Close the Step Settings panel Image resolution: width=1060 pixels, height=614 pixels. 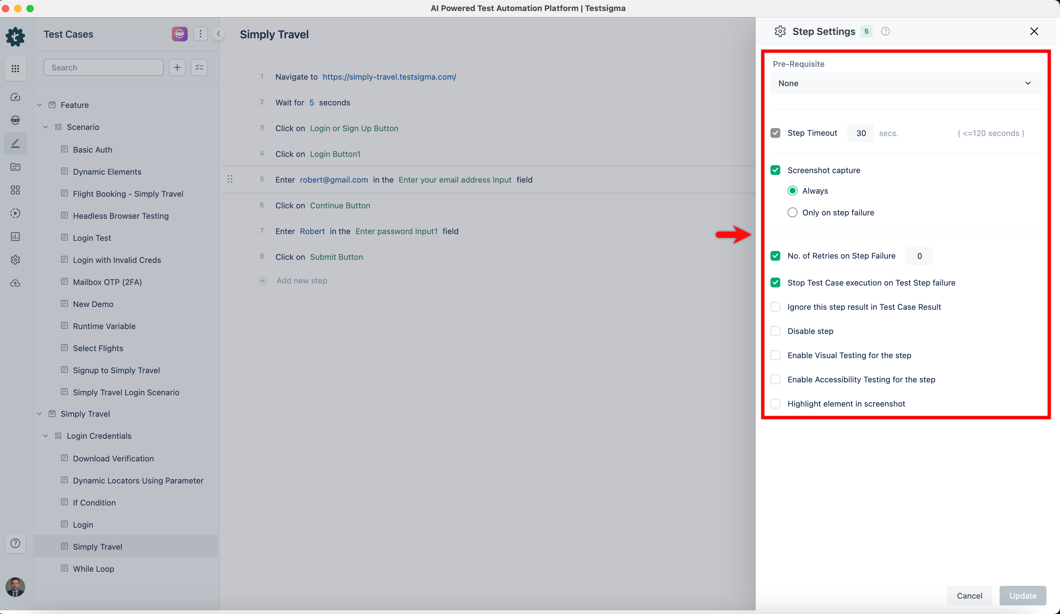click(1034, 32)
